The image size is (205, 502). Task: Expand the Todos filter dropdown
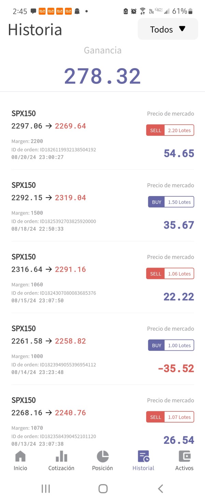168,29
